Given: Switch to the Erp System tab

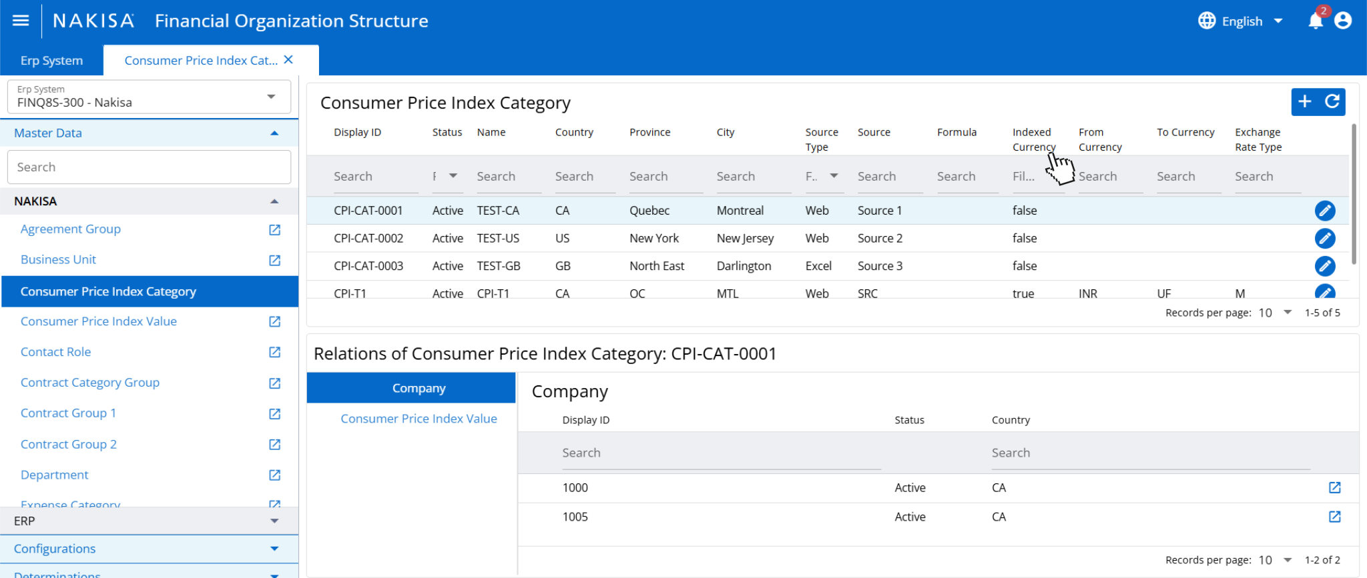Looking at the screenshot, I should click(51, 61).
